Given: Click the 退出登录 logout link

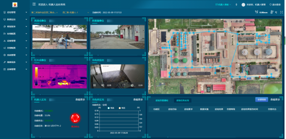Looking at the screenshot, I should point(275,5).
